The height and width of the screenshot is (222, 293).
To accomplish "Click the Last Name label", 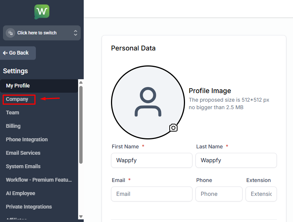I will point(209,147).
